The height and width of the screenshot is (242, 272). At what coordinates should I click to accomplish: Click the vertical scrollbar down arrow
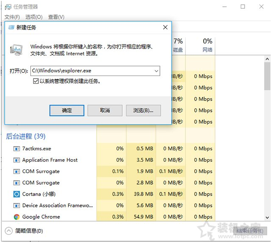(x=267, y=218)
